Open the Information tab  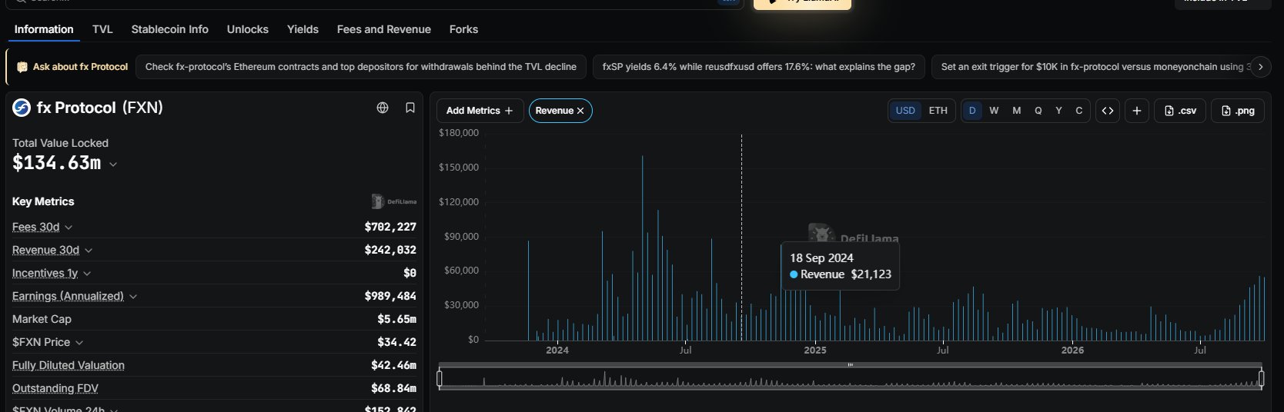point(44,29)
